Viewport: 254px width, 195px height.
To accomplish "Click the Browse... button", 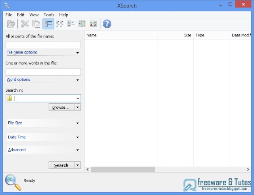I will 62,107.
